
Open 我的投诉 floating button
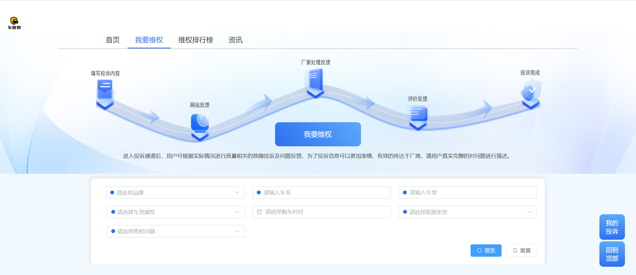pos(612,227)
